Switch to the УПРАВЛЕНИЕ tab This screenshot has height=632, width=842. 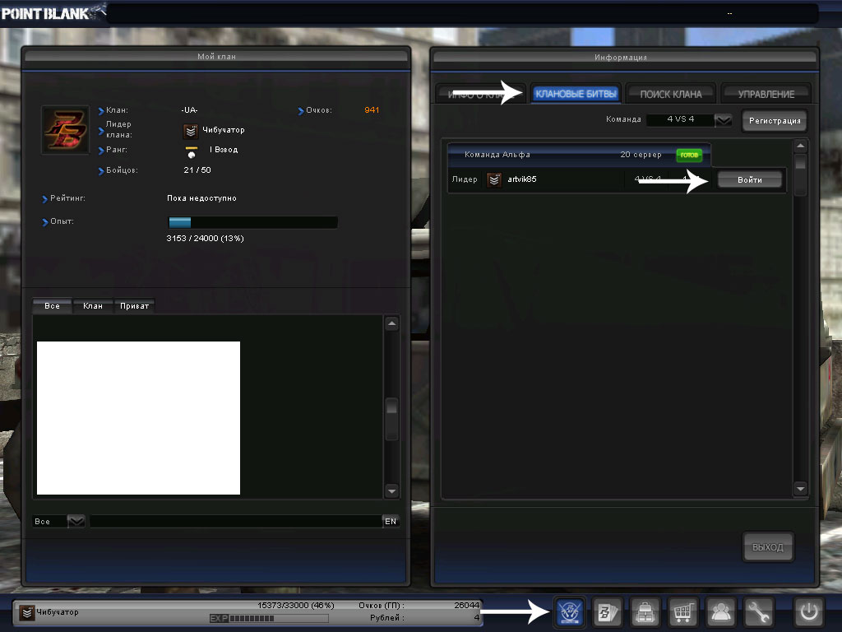pyautogui.click(x=766, y=94)
